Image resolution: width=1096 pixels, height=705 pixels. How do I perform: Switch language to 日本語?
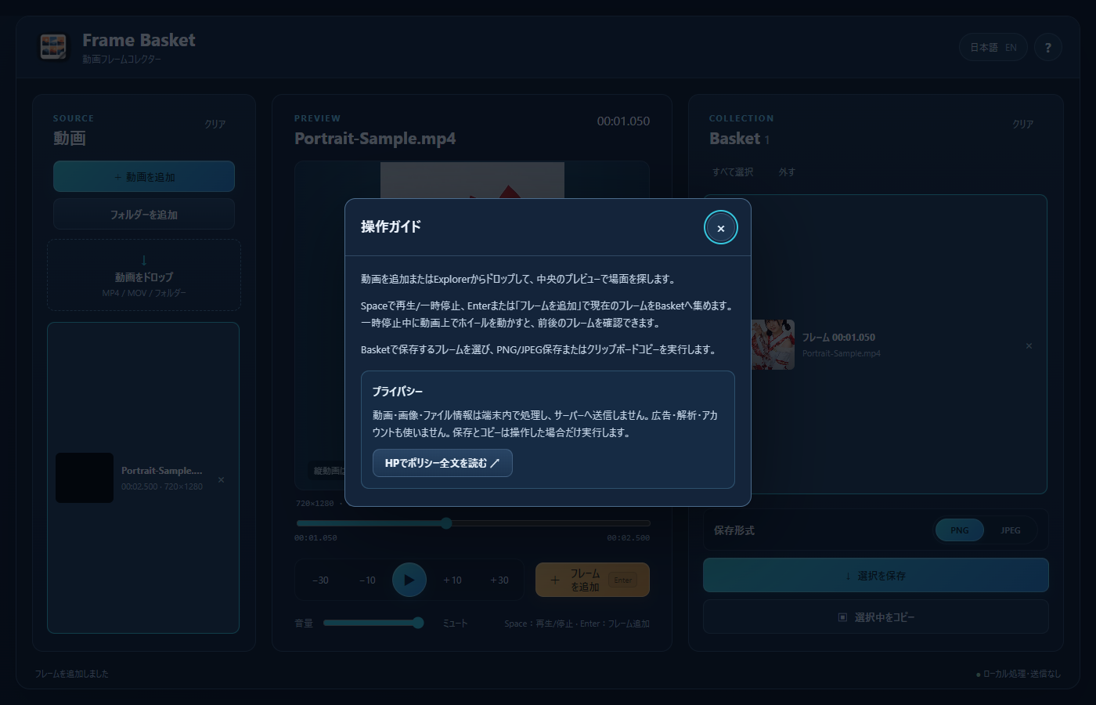point(984,48)
